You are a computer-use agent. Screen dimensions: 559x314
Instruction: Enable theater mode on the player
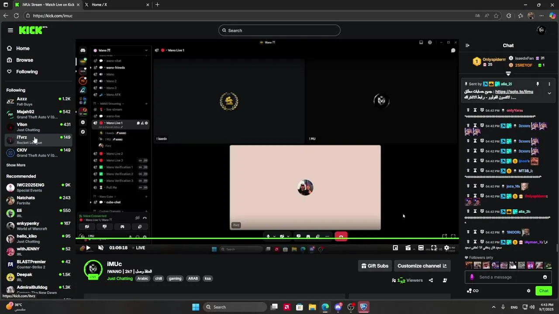click(421, 248)
